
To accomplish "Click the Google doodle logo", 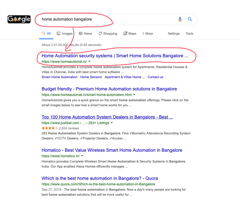I will click(19, 19).
